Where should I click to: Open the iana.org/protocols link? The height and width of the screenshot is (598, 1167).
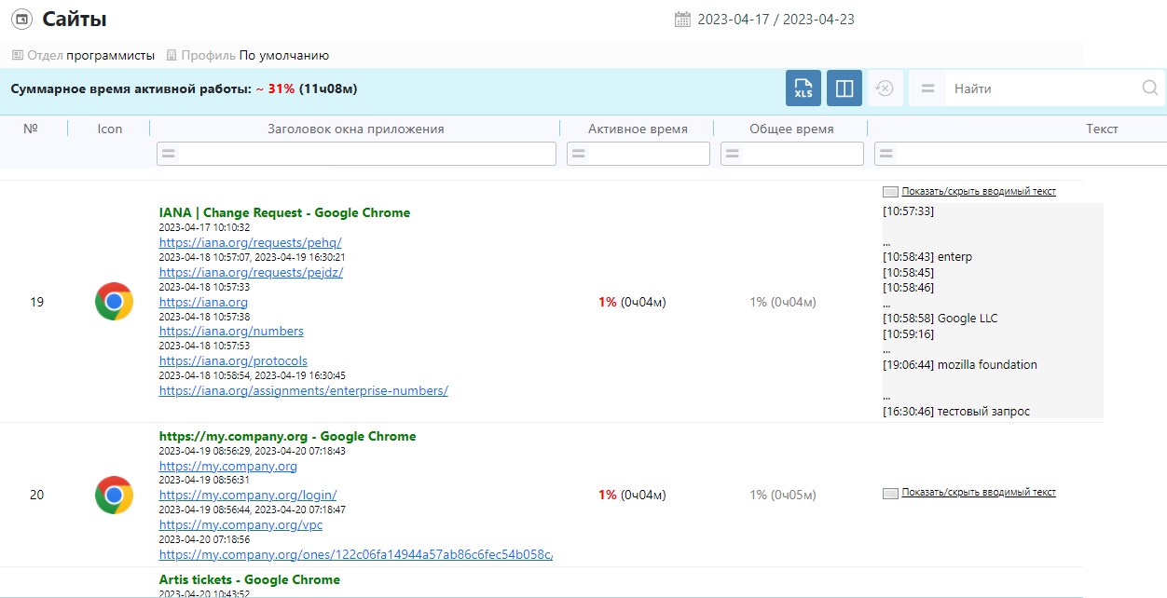[233, 360]
